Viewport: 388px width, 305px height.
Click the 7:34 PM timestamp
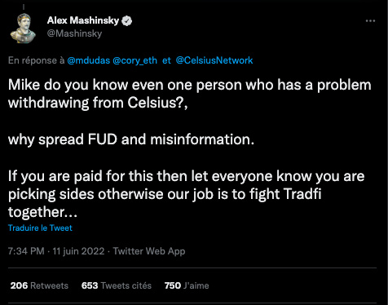(x=26, y=251)
